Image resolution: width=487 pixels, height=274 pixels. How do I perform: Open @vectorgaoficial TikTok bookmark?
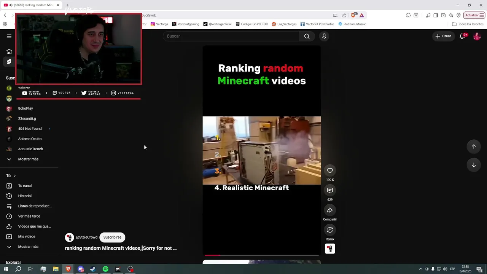217,24
